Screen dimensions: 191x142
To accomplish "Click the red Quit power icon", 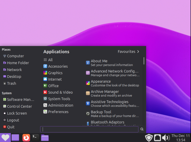I will (5, 127).
